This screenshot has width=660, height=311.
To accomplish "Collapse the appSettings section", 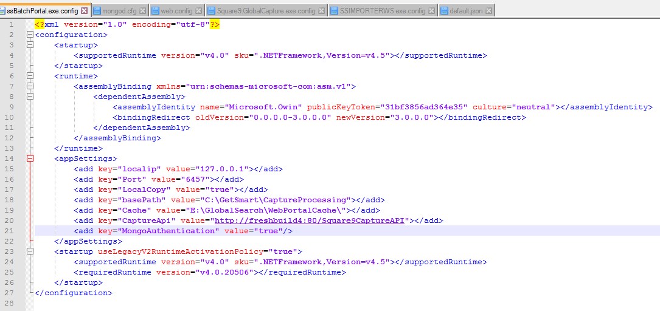I will pyautogui.click(x=30, y=159).
